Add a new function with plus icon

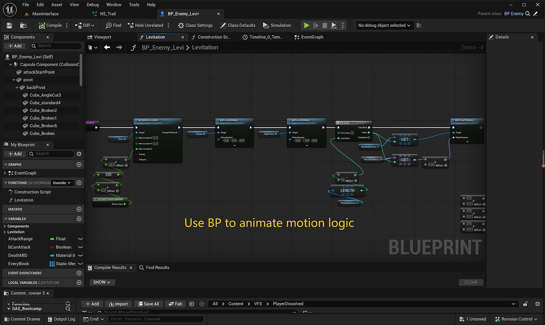79,183
